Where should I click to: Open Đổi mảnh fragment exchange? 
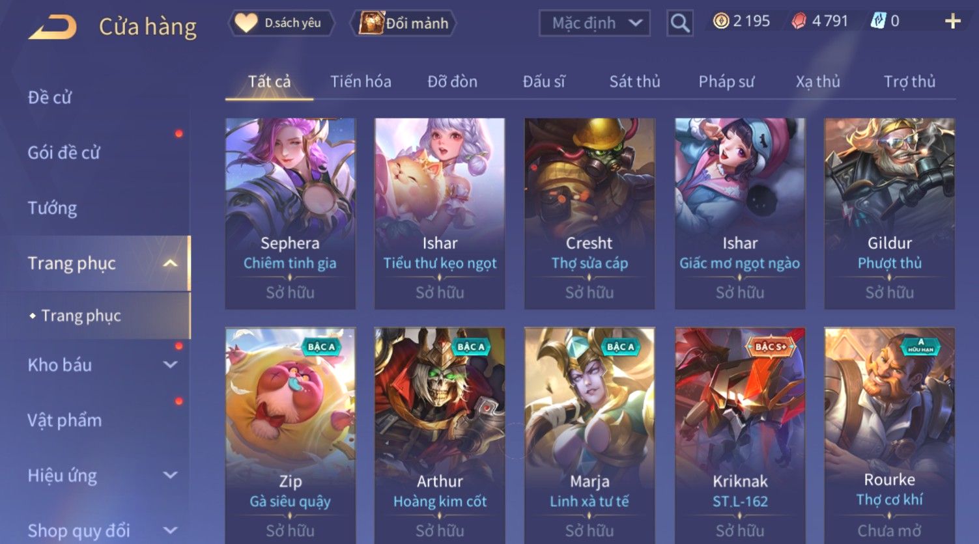tap(404, 23)
